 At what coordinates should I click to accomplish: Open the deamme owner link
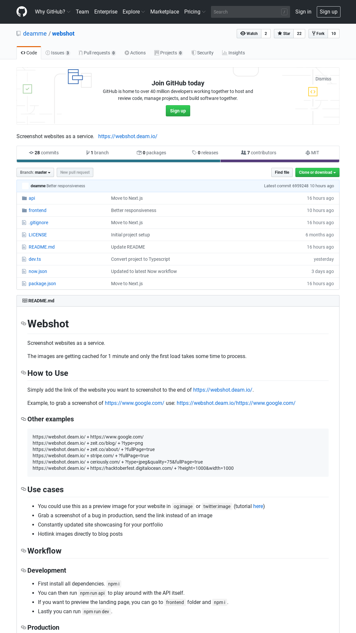[35, 34]
